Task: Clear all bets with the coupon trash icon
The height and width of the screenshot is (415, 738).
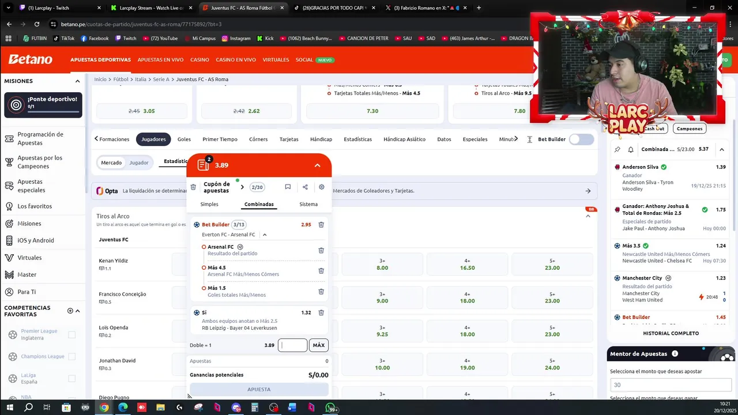Action: point(193,187)
